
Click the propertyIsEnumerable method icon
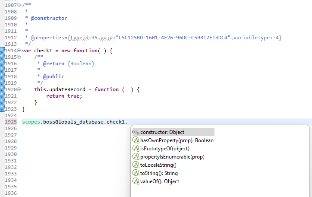pos(136,156)
